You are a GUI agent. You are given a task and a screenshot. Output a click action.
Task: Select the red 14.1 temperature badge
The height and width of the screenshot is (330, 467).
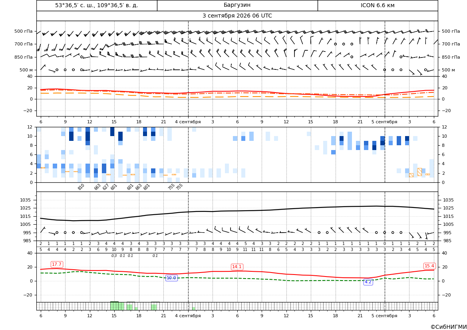[x=237, y=267]
